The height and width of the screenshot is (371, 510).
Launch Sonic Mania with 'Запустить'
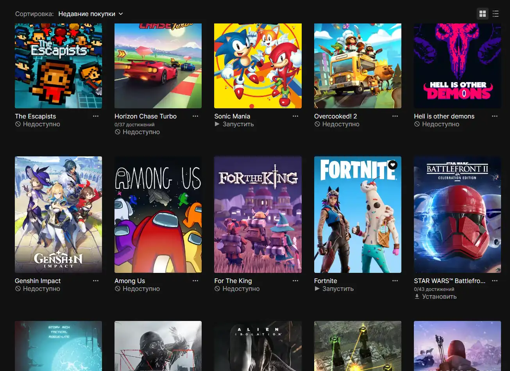(x=234, y=124)
